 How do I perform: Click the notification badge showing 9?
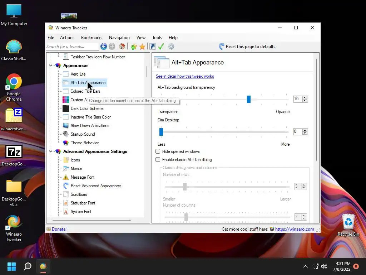(356, 266)
